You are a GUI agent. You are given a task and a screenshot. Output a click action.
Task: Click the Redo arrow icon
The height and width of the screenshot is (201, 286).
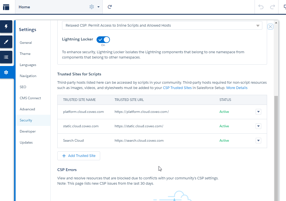tap(273, 7)
